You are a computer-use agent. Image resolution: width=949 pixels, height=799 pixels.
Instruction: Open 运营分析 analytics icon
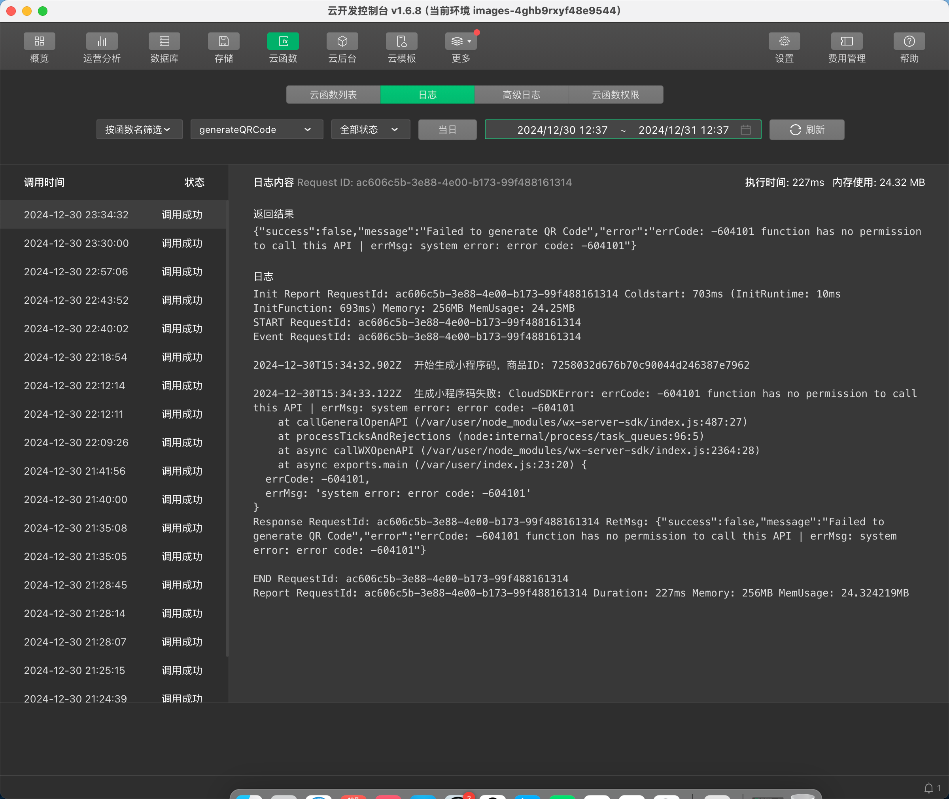pos(102,42)
